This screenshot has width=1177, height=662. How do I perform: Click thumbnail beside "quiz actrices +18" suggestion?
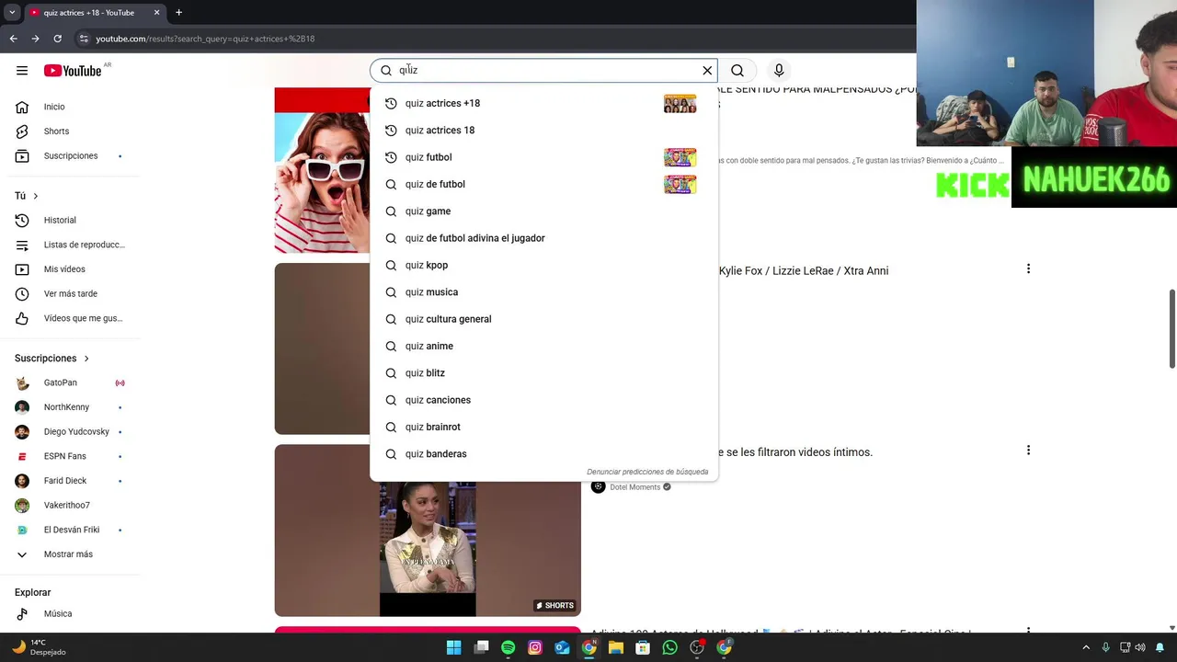(680, 103)
